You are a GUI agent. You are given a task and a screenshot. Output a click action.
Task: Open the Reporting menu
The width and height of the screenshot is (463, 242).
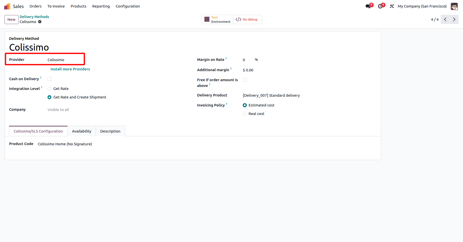point(101,6)
